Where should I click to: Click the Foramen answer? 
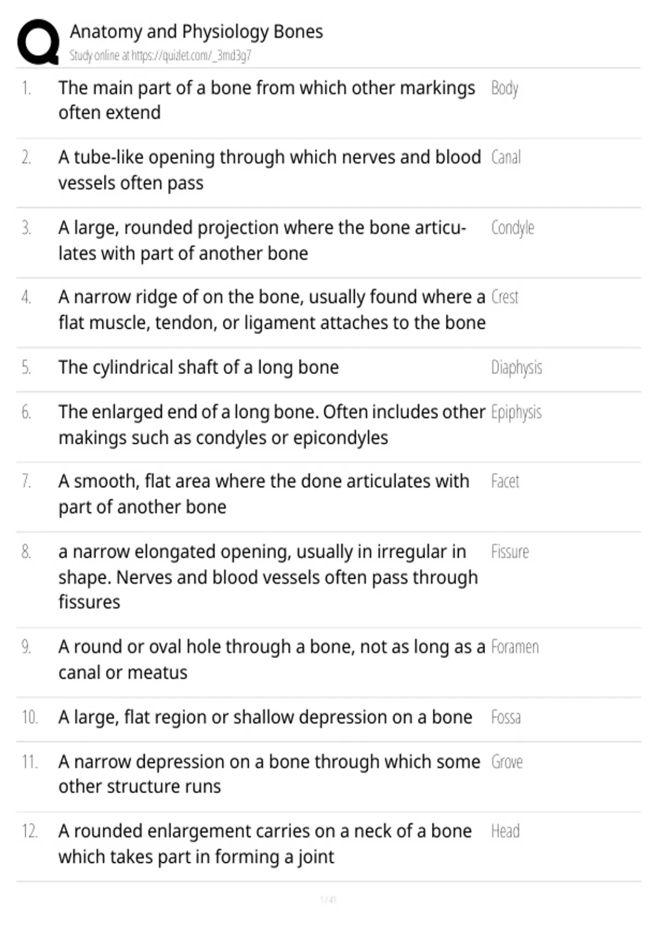point(514,647)
